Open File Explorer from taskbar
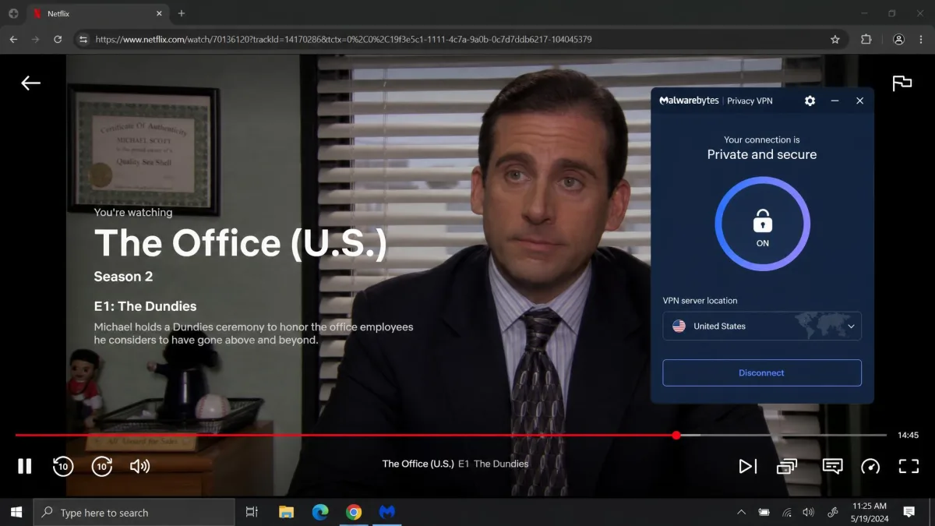Image resolution: width=935 pixels, height=526 pixels. [286, 512]
